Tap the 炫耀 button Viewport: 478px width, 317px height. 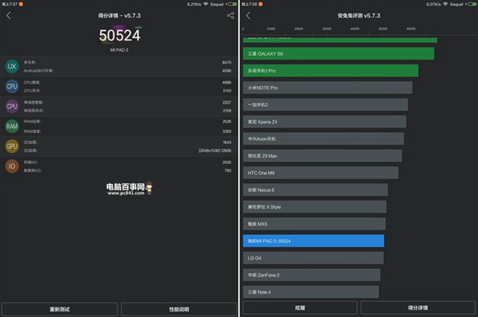click(300, 307)
